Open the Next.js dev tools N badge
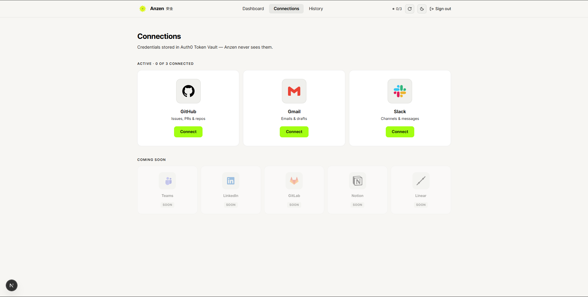 click(12, 285)
